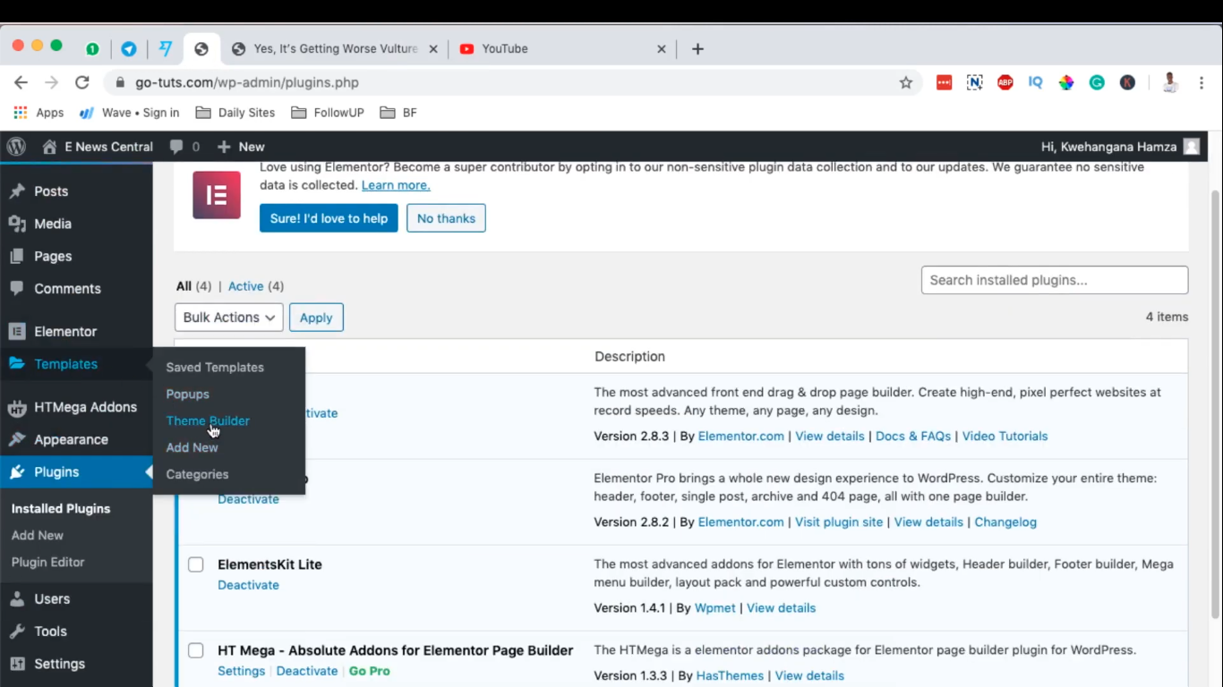Close the YouTube tab
Image resolution: width=1223 pixels, height=687 pixels.
coord(662,49)
